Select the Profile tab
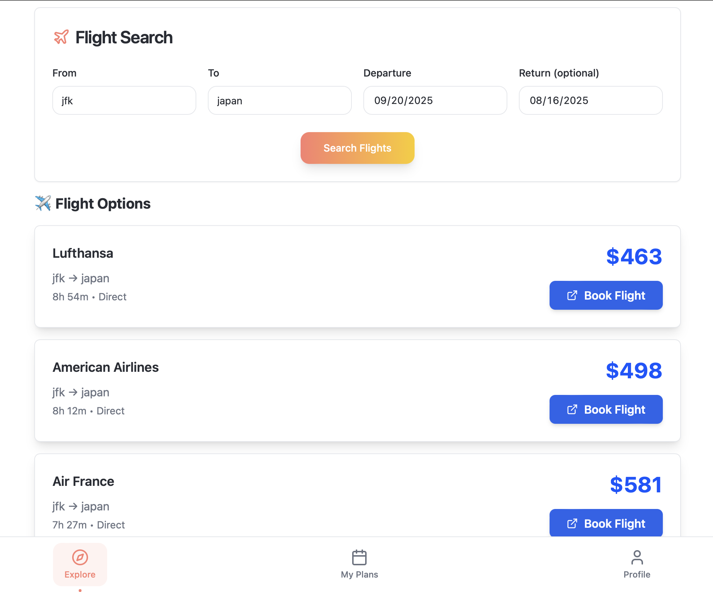The width and height of the screenshot is (713, 592). pos(637,565)
